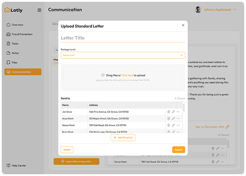
Task: Edit Arya Stark row in dialog
Action: (173, 119)
